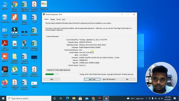Select the NURSING COLLEGE folder
The image size is (179, 101).
tap(15, 58)
